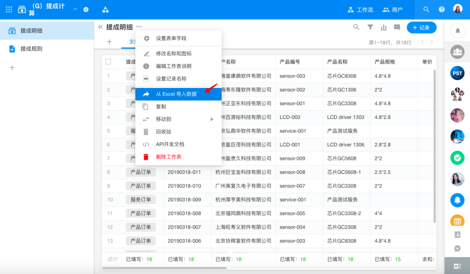Choose 回收站 menu item

pos(178,132)
